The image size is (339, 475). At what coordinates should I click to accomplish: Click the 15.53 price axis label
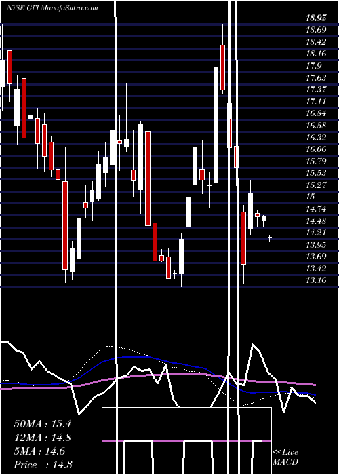316,172
